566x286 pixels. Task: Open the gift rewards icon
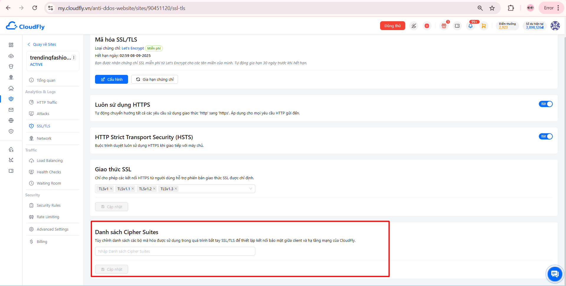[444, 26]
